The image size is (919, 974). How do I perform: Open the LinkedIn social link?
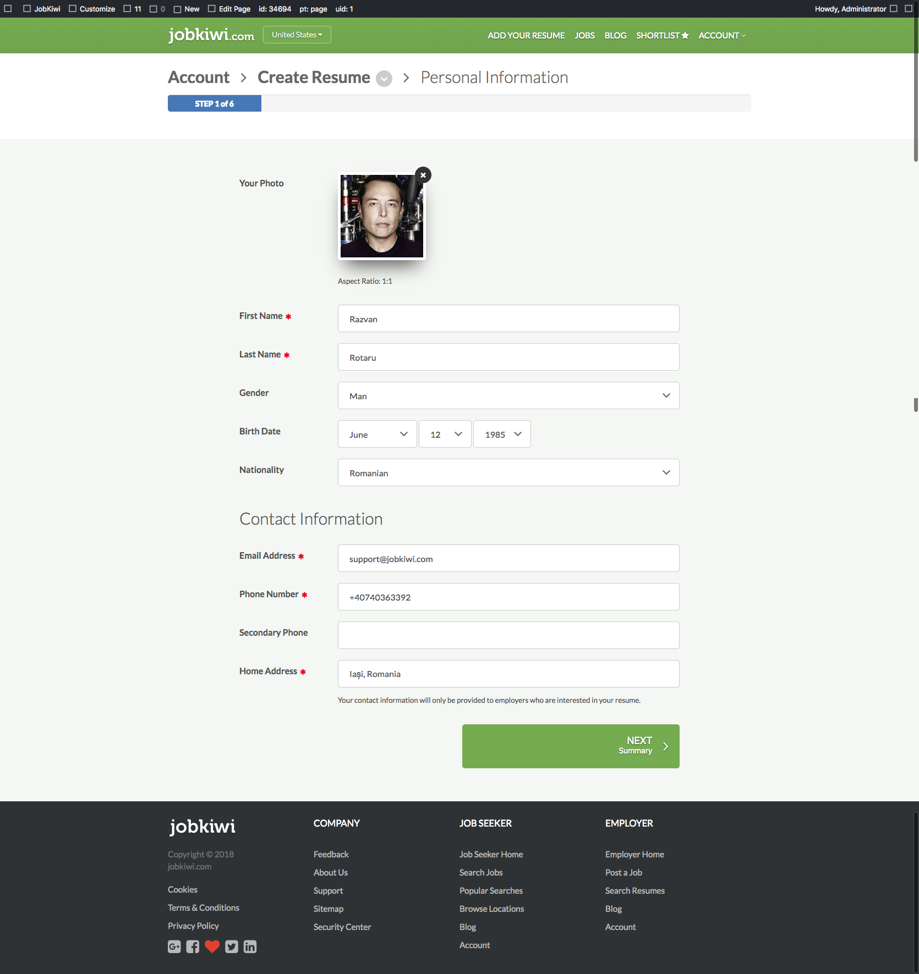(x=250, y=947)
